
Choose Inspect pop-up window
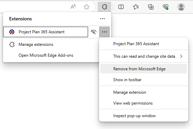pos(144,116)
